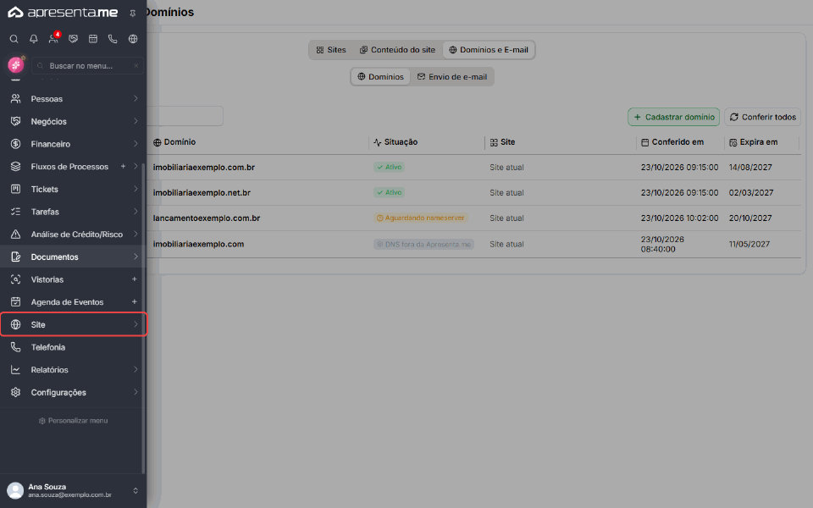This screenshot has height=508, width=813.
Task: Expand the Financeiro menu chevron
Action: (135, 144)
